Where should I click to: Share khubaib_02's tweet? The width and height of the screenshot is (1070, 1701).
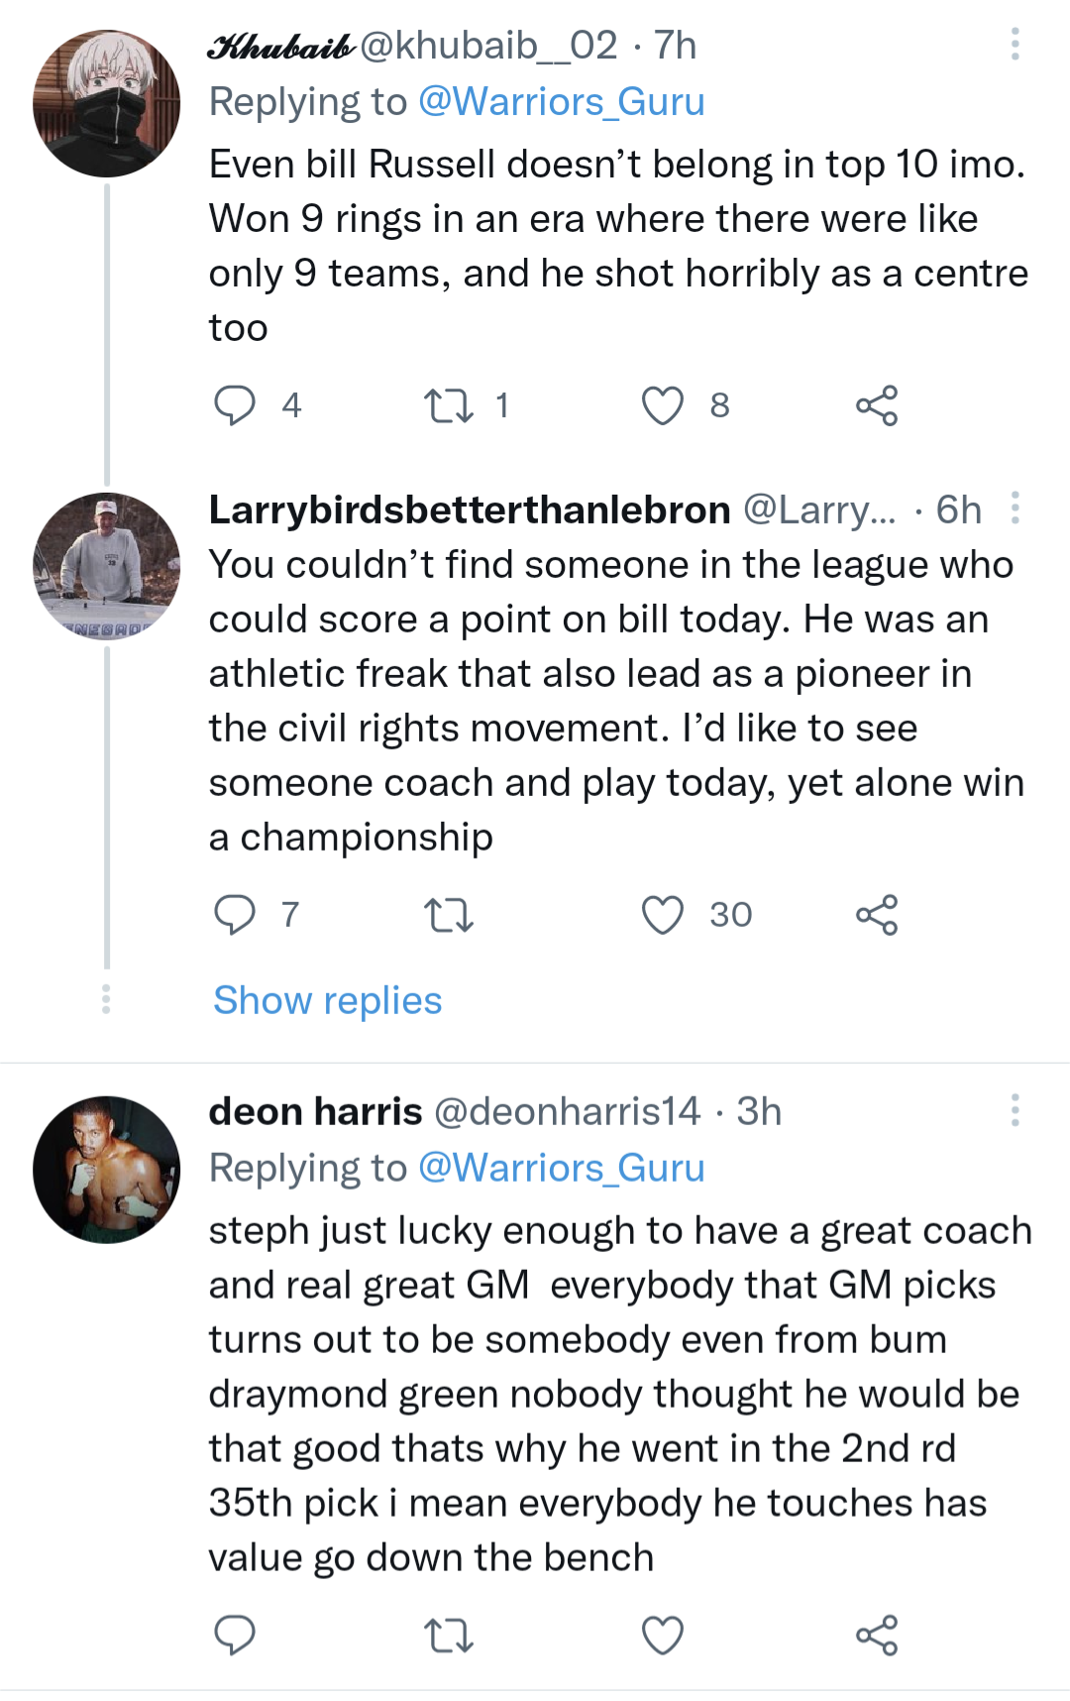[877, 405]
